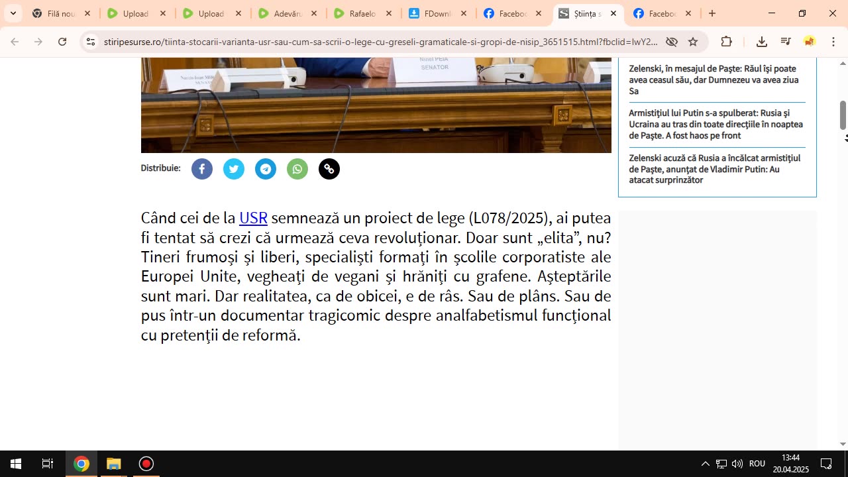This screenshot has width=848, height=477.
Task: Switch to the Rafaelo tab
Action: (x=363, y=13)
